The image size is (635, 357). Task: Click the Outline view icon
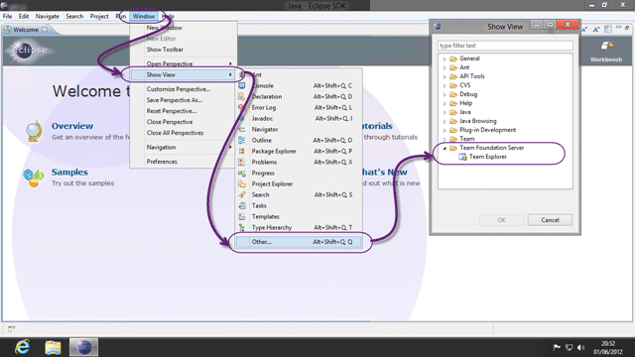tap(242, 140)
